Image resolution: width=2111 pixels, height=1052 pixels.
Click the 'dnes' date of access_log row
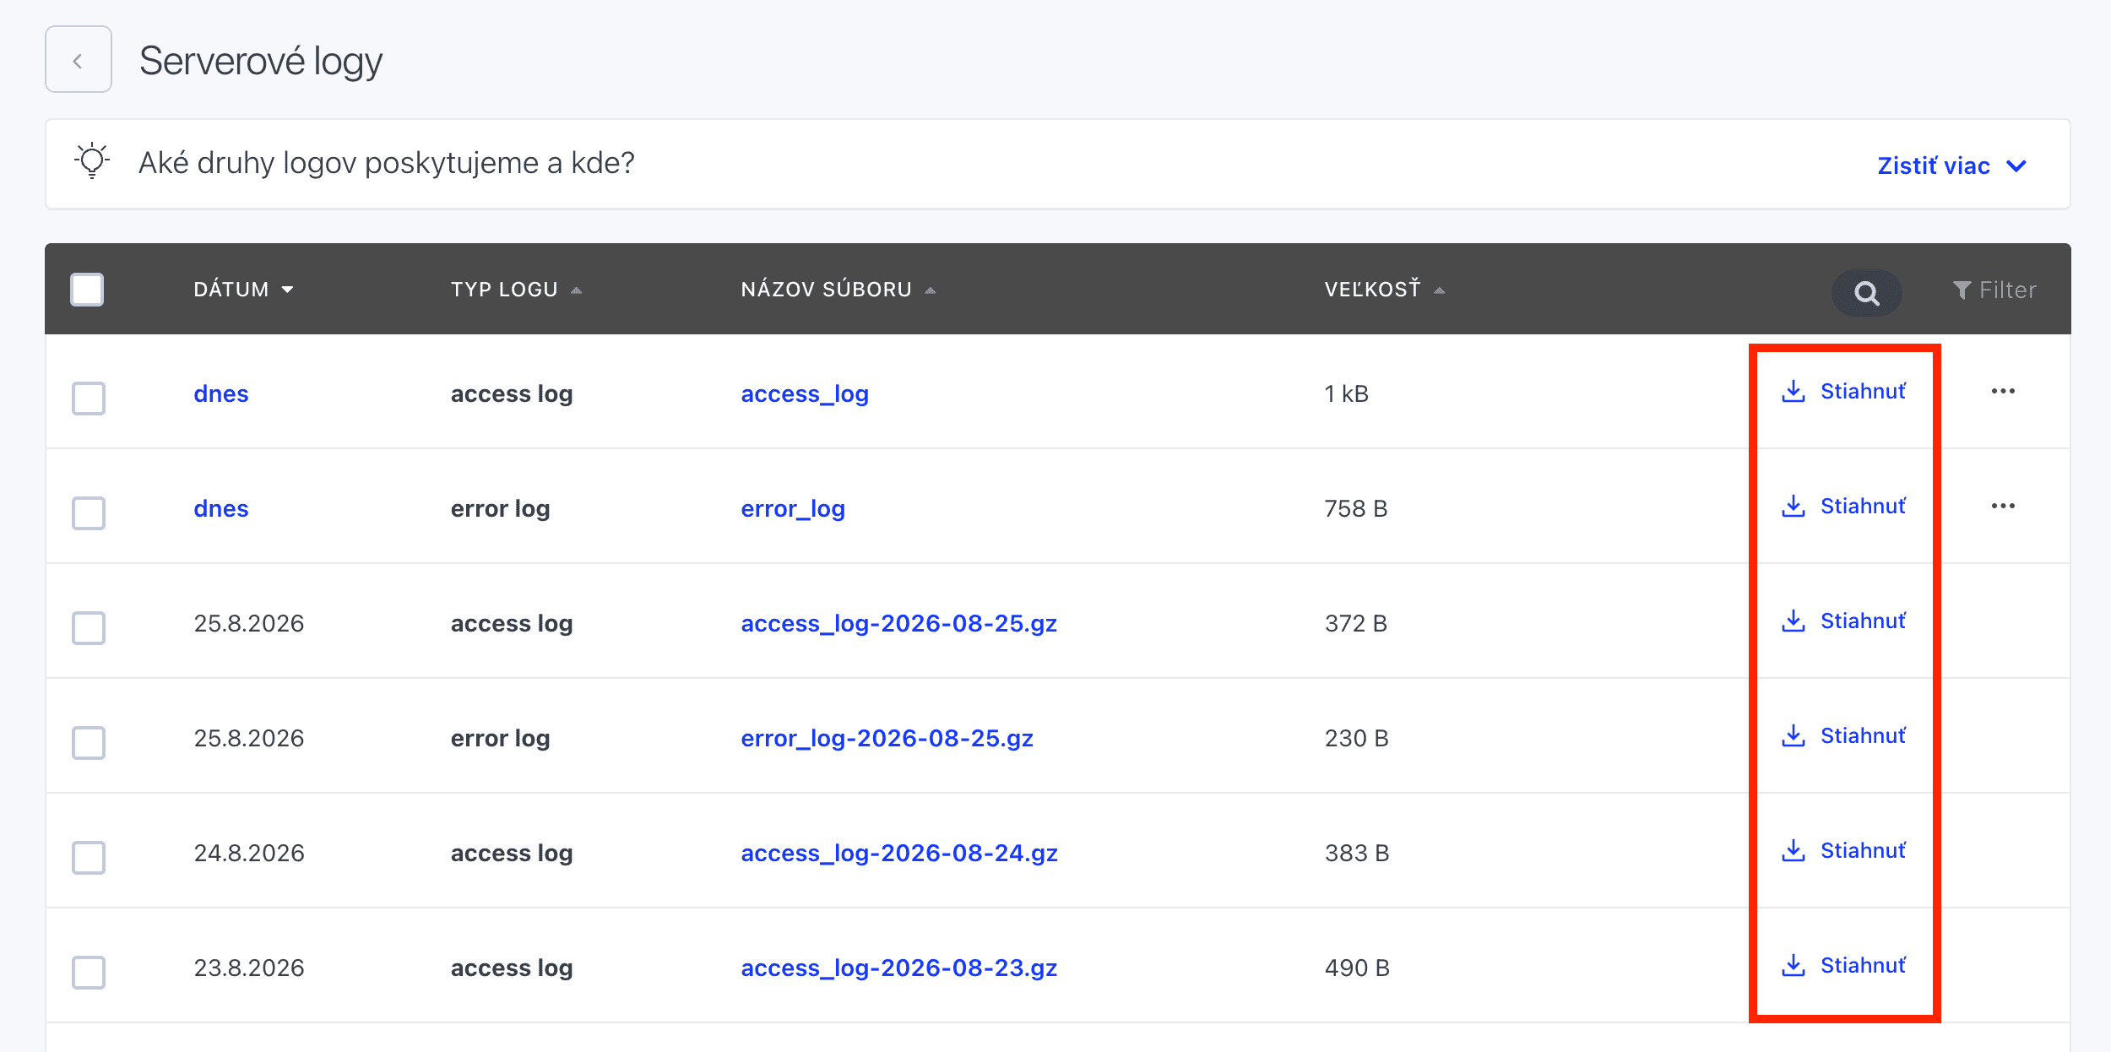click(x=220, y=394)
